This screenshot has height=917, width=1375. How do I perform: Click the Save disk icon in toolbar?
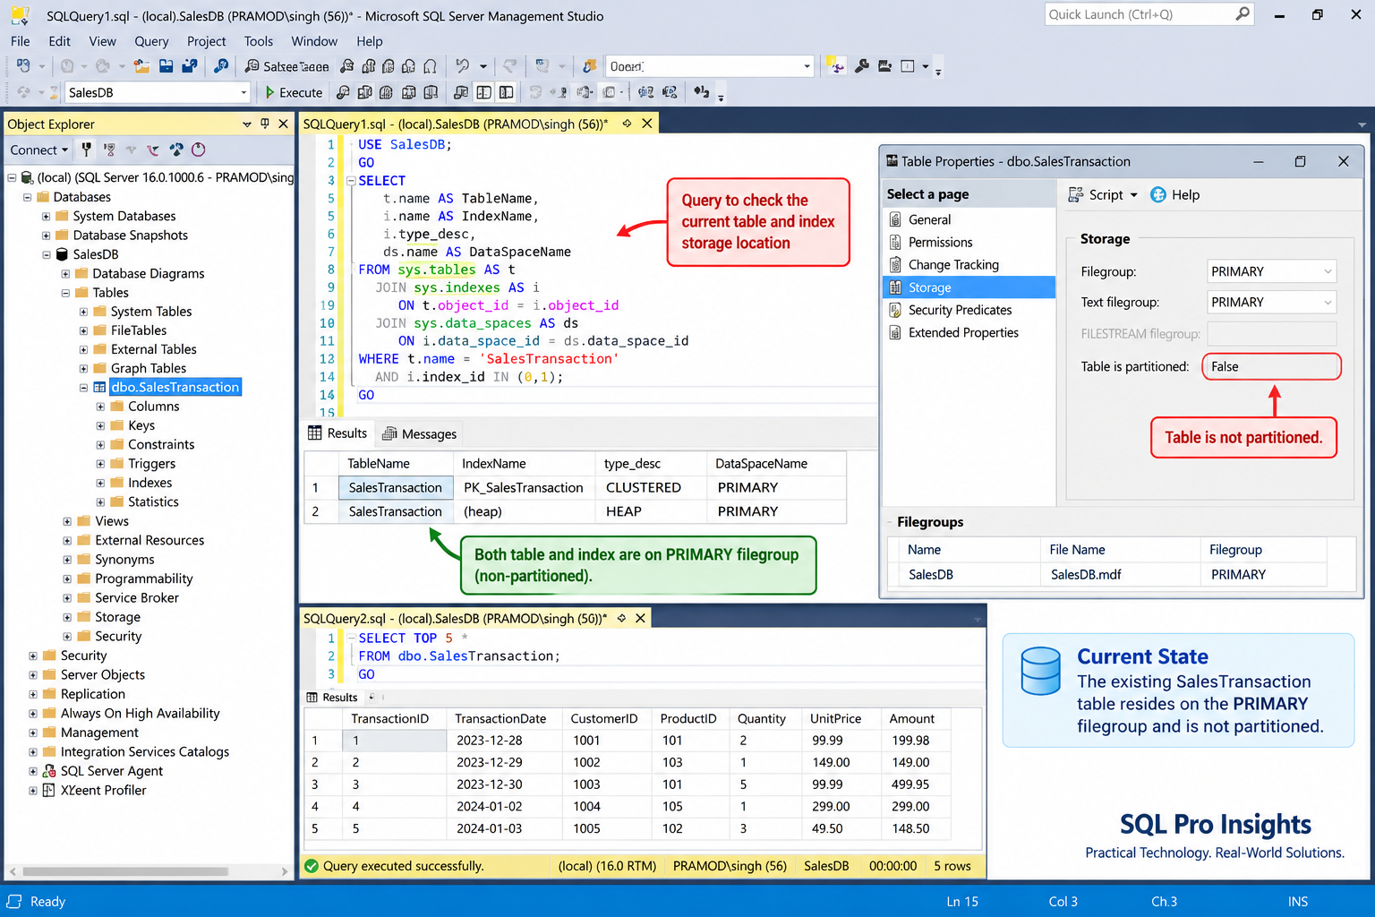coord(166,66)
